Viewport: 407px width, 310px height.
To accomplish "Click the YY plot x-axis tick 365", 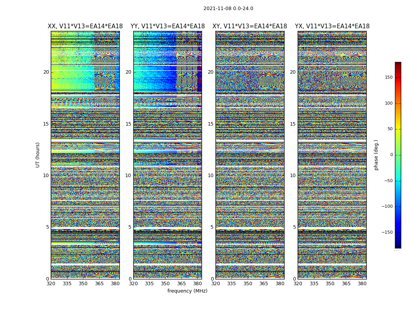I will (x=181, y=284).
